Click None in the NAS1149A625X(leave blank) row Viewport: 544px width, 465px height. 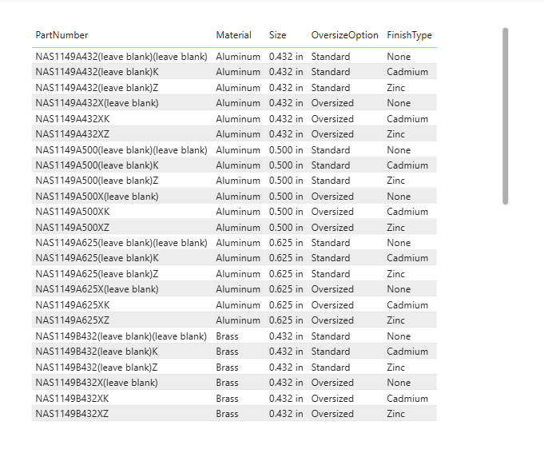click(x=399, y=290)
